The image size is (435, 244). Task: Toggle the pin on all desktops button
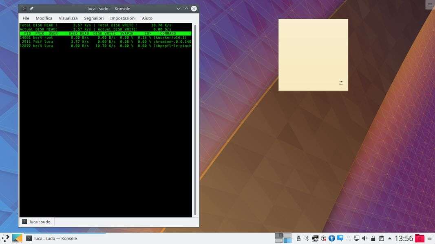click(32, 9)
